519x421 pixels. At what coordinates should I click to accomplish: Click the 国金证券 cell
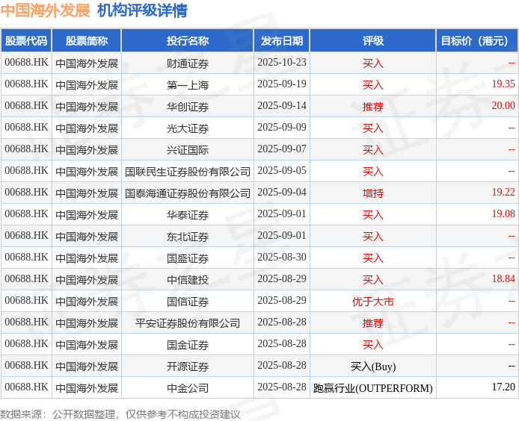[188, 345]
